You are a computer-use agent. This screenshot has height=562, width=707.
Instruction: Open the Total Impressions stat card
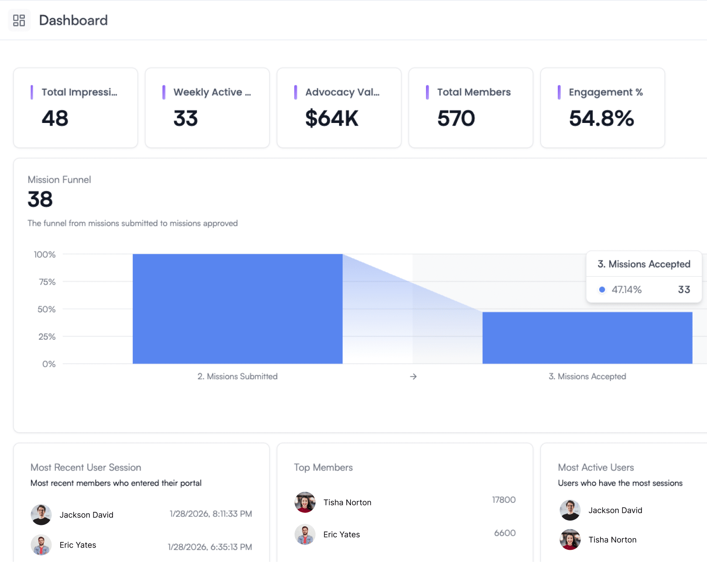[76, 108]
